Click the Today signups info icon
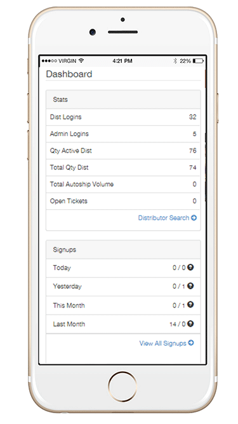 point(190,268)
